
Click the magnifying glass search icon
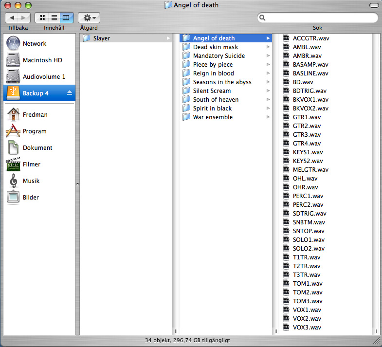coord(262,18)
